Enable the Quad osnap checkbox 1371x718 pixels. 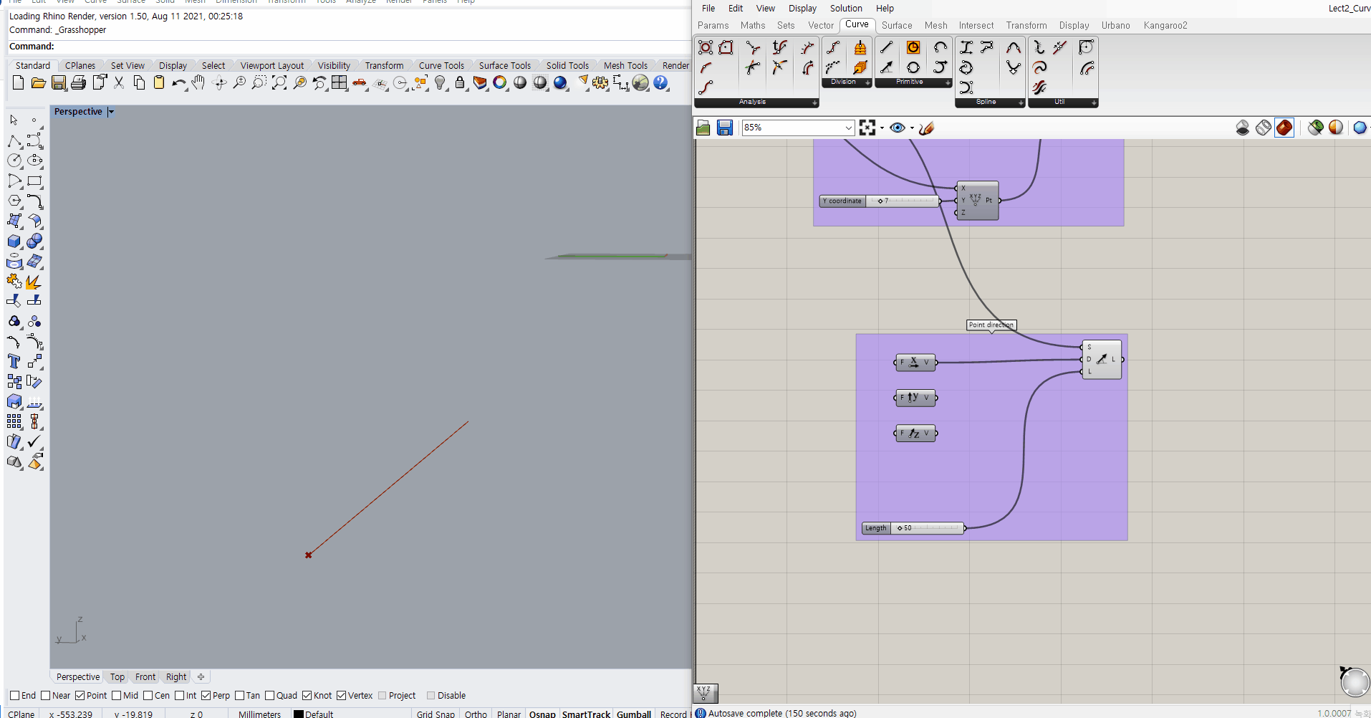(270, 695)
